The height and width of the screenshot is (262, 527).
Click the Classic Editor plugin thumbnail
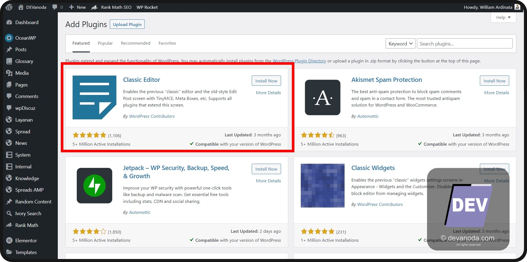click(x=94, y=97)
